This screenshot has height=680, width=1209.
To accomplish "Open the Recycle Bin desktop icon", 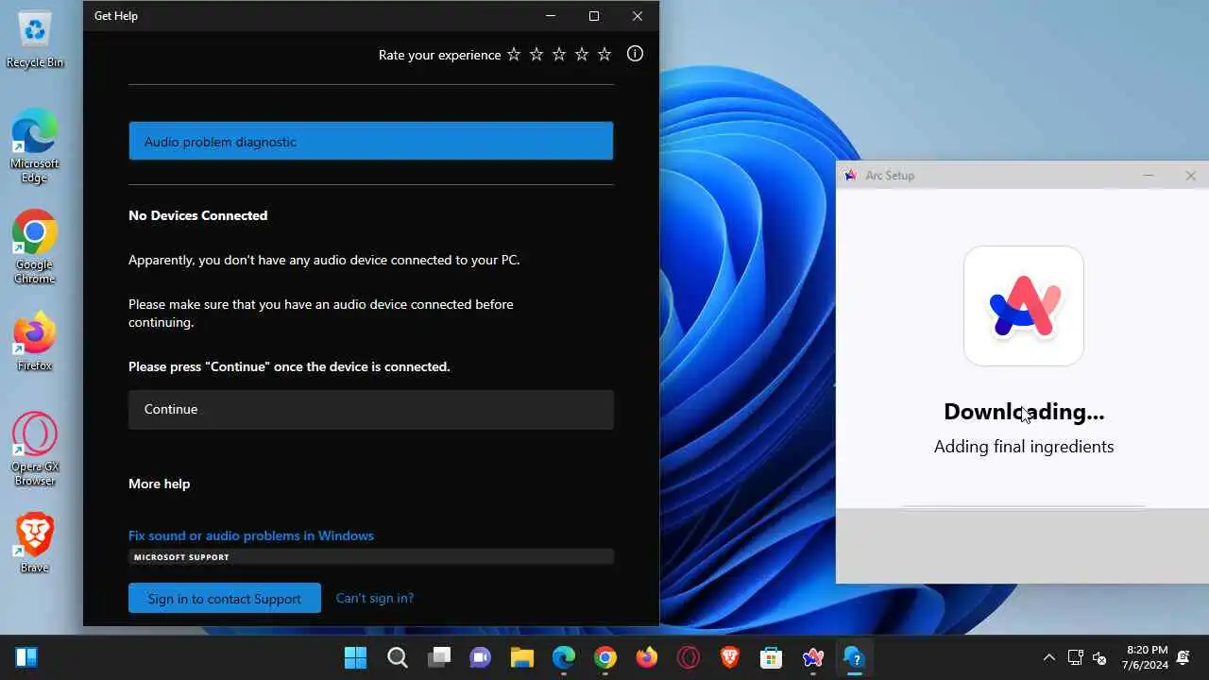I will (35, 40).
